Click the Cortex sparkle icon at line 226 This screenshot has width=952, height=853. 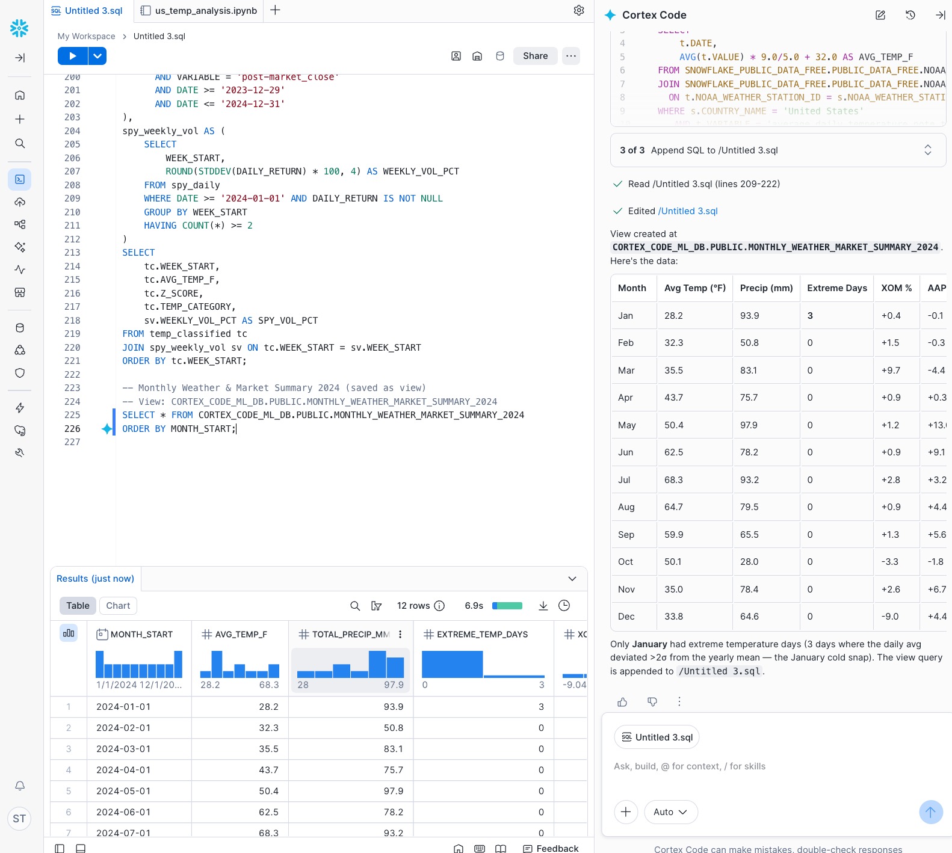click(x=107, y=429)
